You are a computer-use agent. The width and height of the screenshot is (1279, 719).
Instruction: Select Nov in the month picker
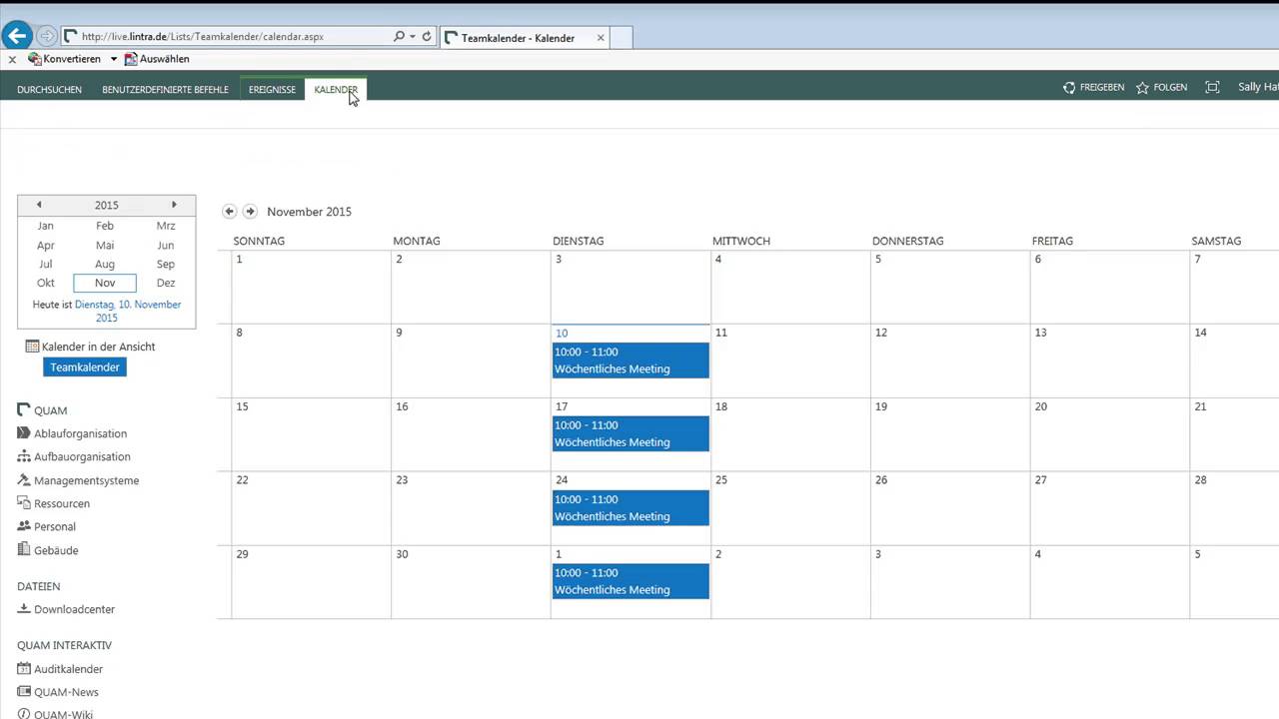pos(105,283)
